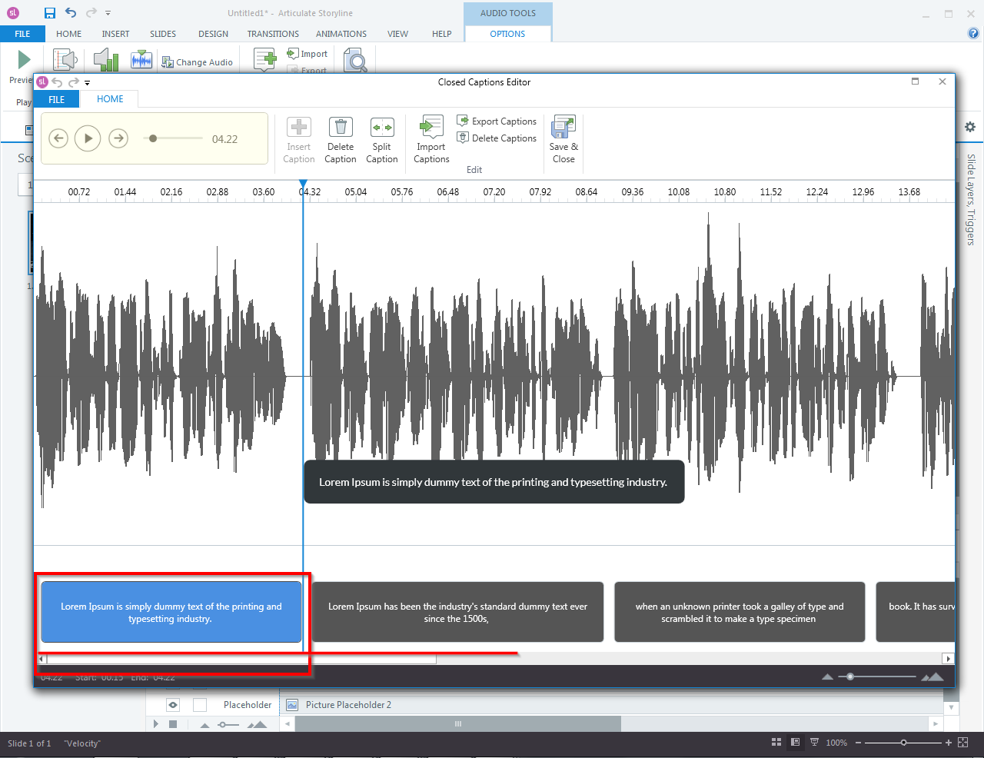
Task: Click the blue playhead marker at 04.32
Action: click(303, 185)
